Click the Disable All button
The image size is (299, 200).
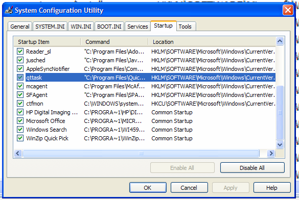coord(252,168)
